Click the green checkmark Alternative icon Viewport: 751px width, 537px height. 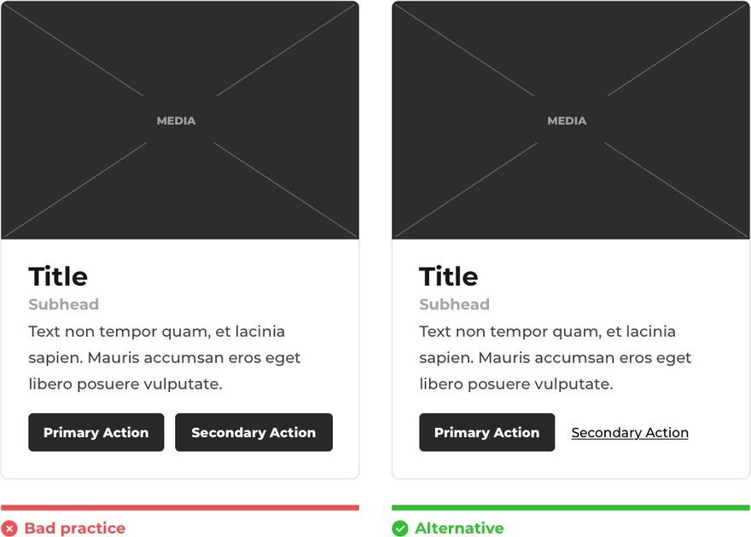pyautogui.click(x=400, y=528)
